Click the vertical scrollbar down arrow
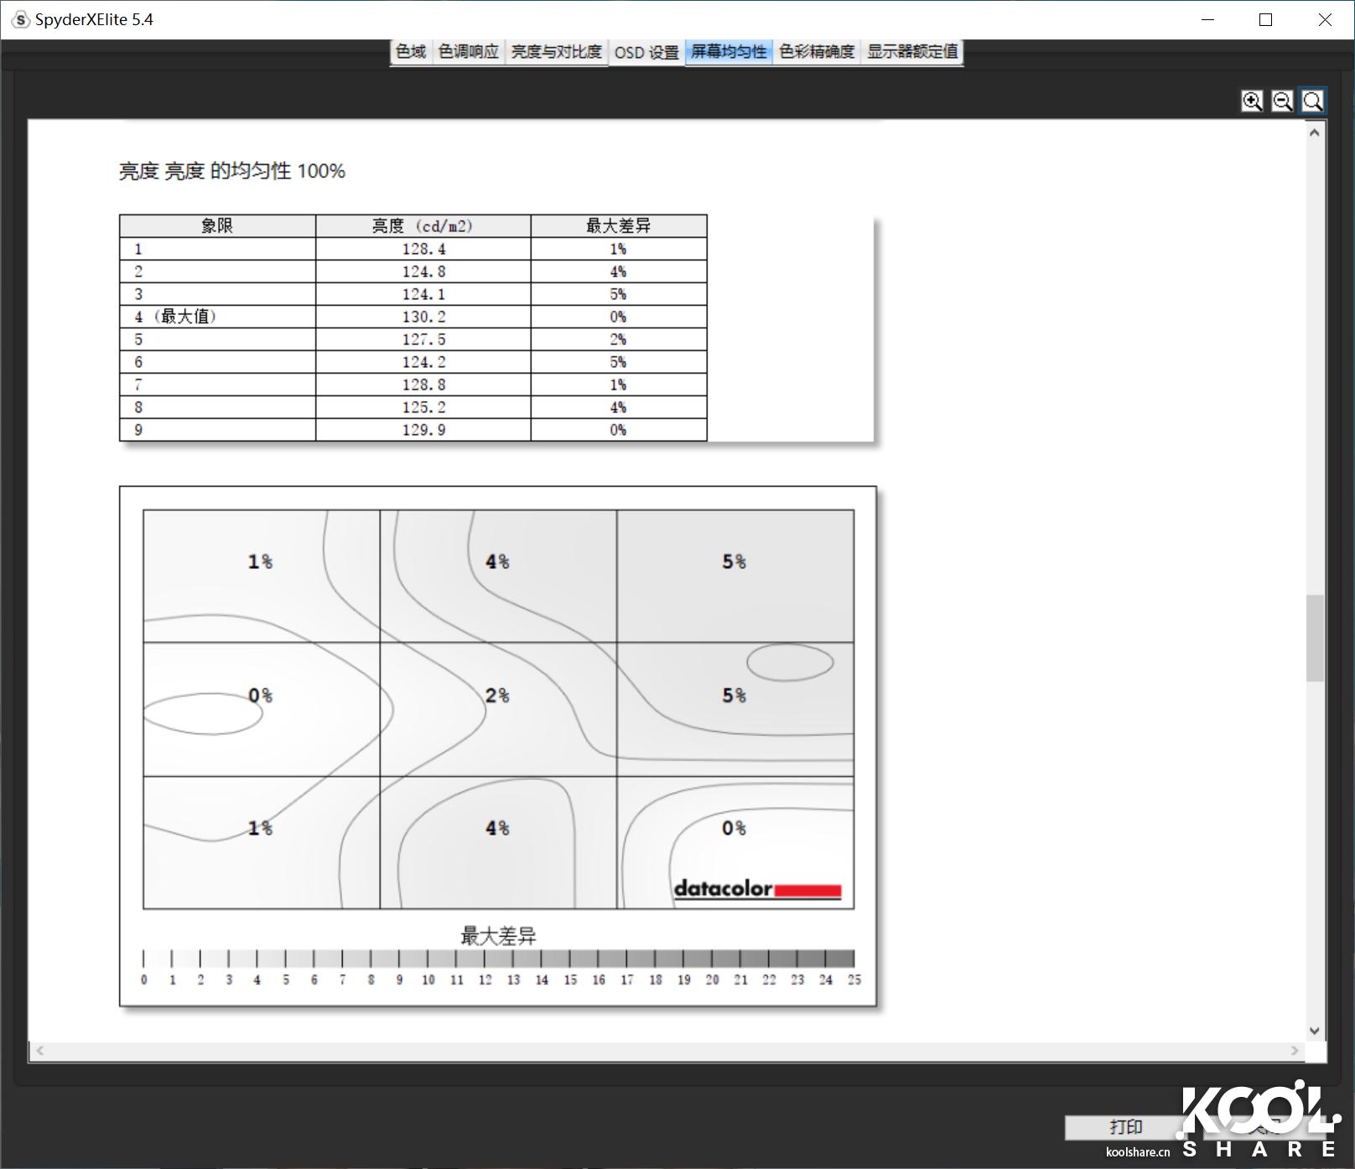The image size is (1355, 1169). point(1314,1032)
